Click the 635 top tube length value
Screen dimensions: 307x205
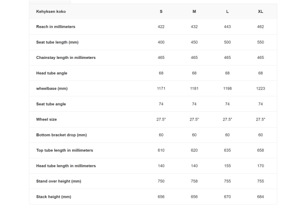pos(227,150)
